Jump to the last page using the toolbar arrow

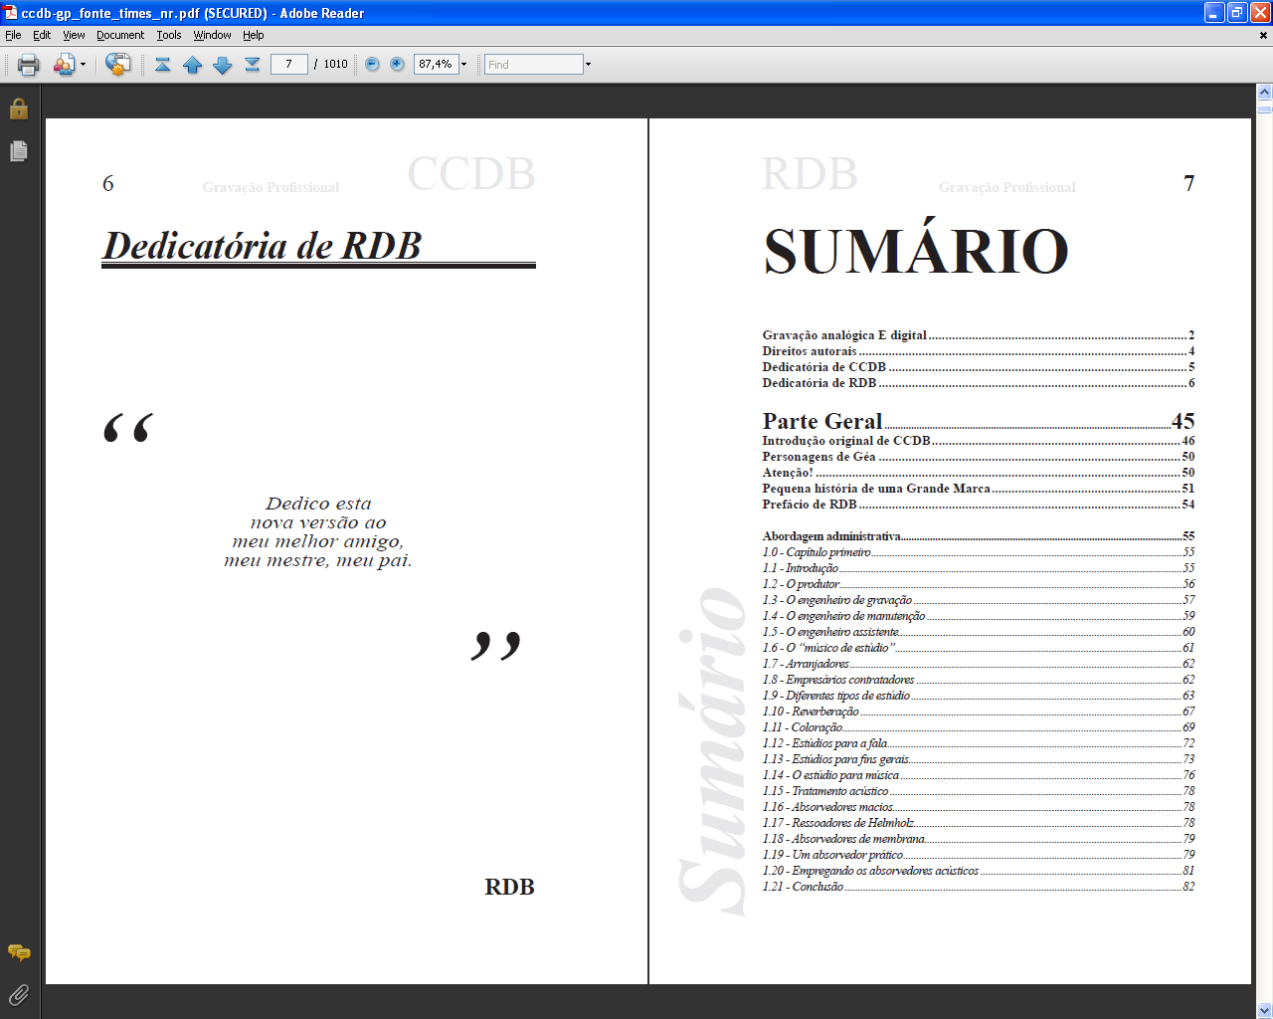253,65
